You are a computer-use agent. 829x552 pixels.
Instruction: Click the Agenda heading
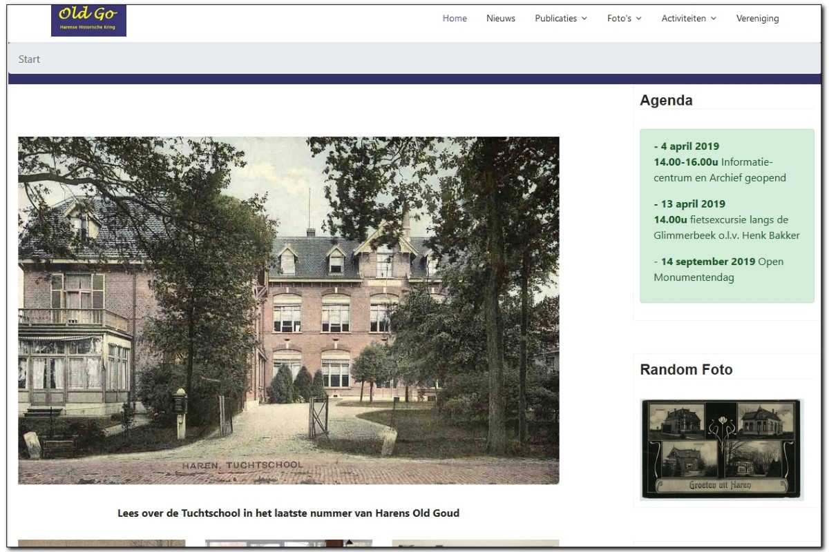[666, 100]
